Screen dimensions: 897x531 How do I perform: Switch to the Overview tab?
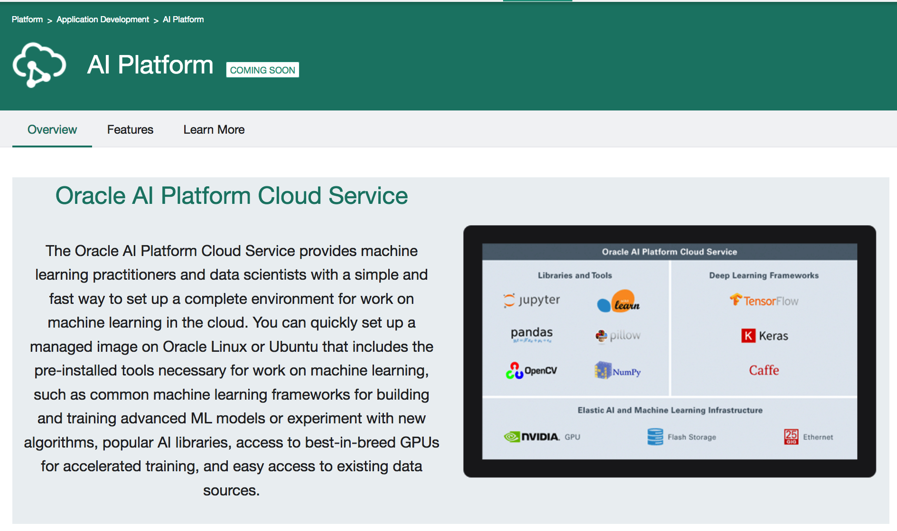(x=52, y=129)
